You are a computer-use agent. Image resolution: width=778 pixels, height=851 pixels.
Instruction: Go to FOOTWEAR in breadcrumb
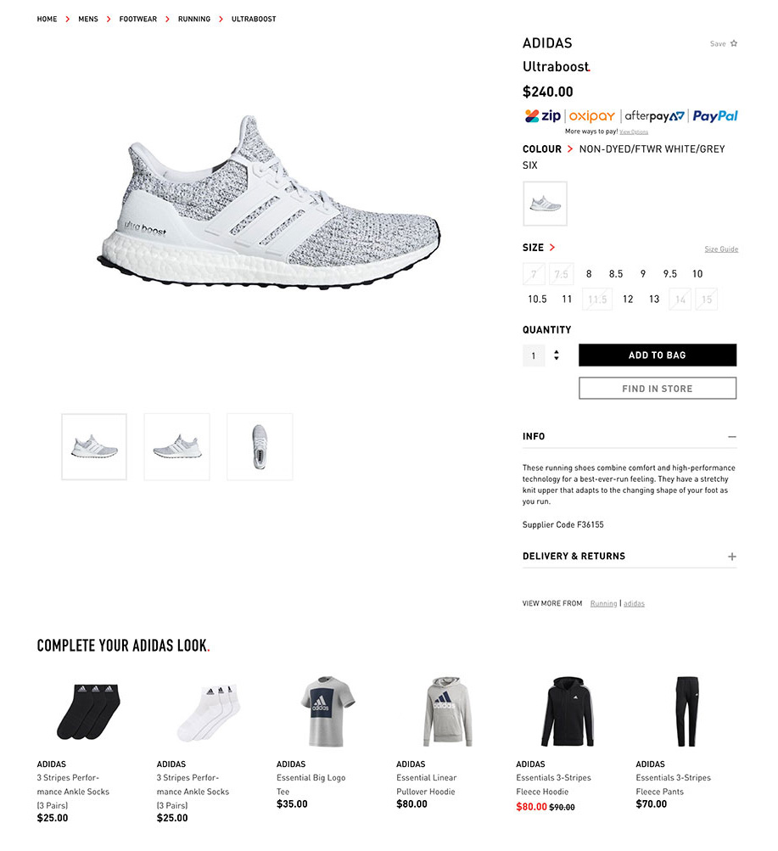[x=137, y=19]
